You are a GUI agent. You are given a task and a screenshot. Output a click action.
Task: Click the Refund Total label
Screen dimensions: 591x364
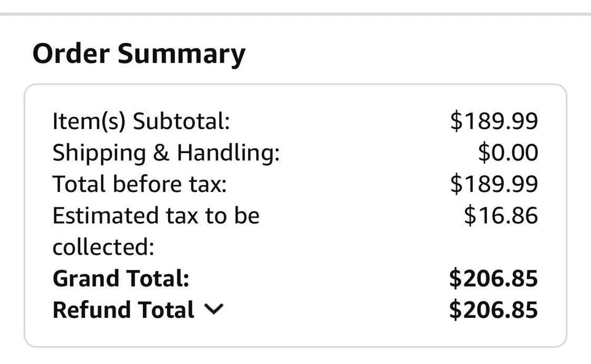tap(123, 310)
